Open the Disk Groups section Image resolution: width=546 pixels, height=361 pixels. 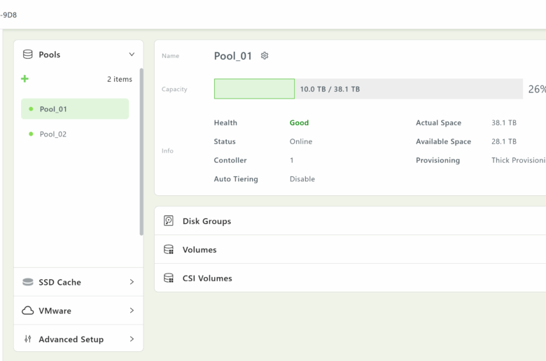206,221
